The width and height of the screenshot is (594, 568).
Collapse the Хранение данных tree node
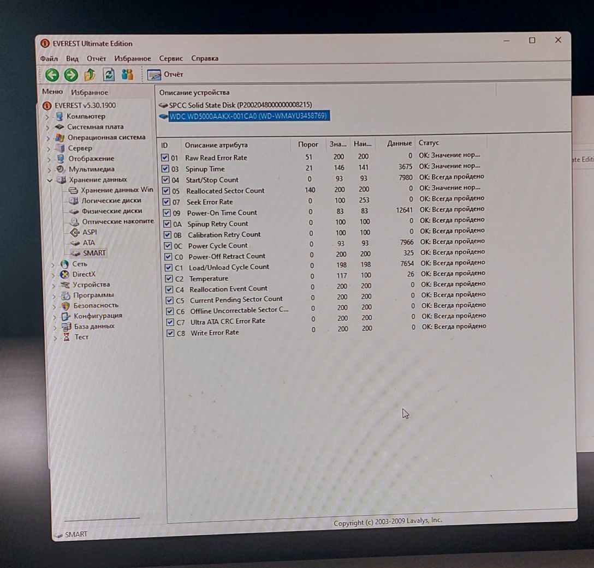tap(50, 180)
